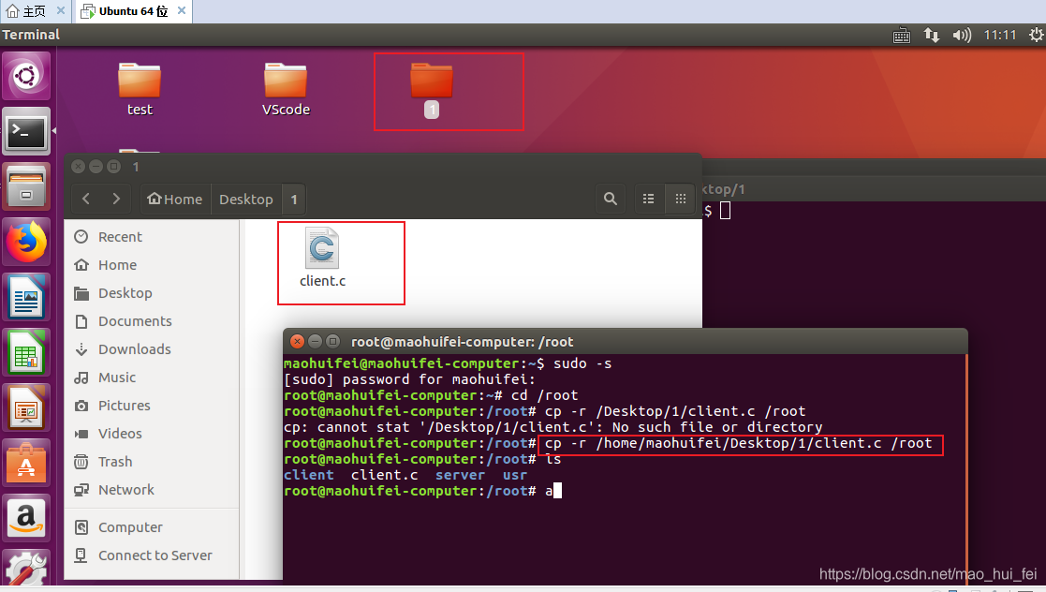The width and height of the screenshot is (1046, 592).
Task: Open Pictures in Files sidebar
Action: [152, 405]
